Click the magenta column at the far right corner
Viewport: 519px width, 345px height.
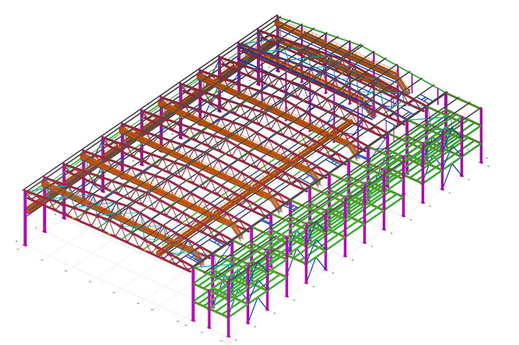[x=481, y=136]
